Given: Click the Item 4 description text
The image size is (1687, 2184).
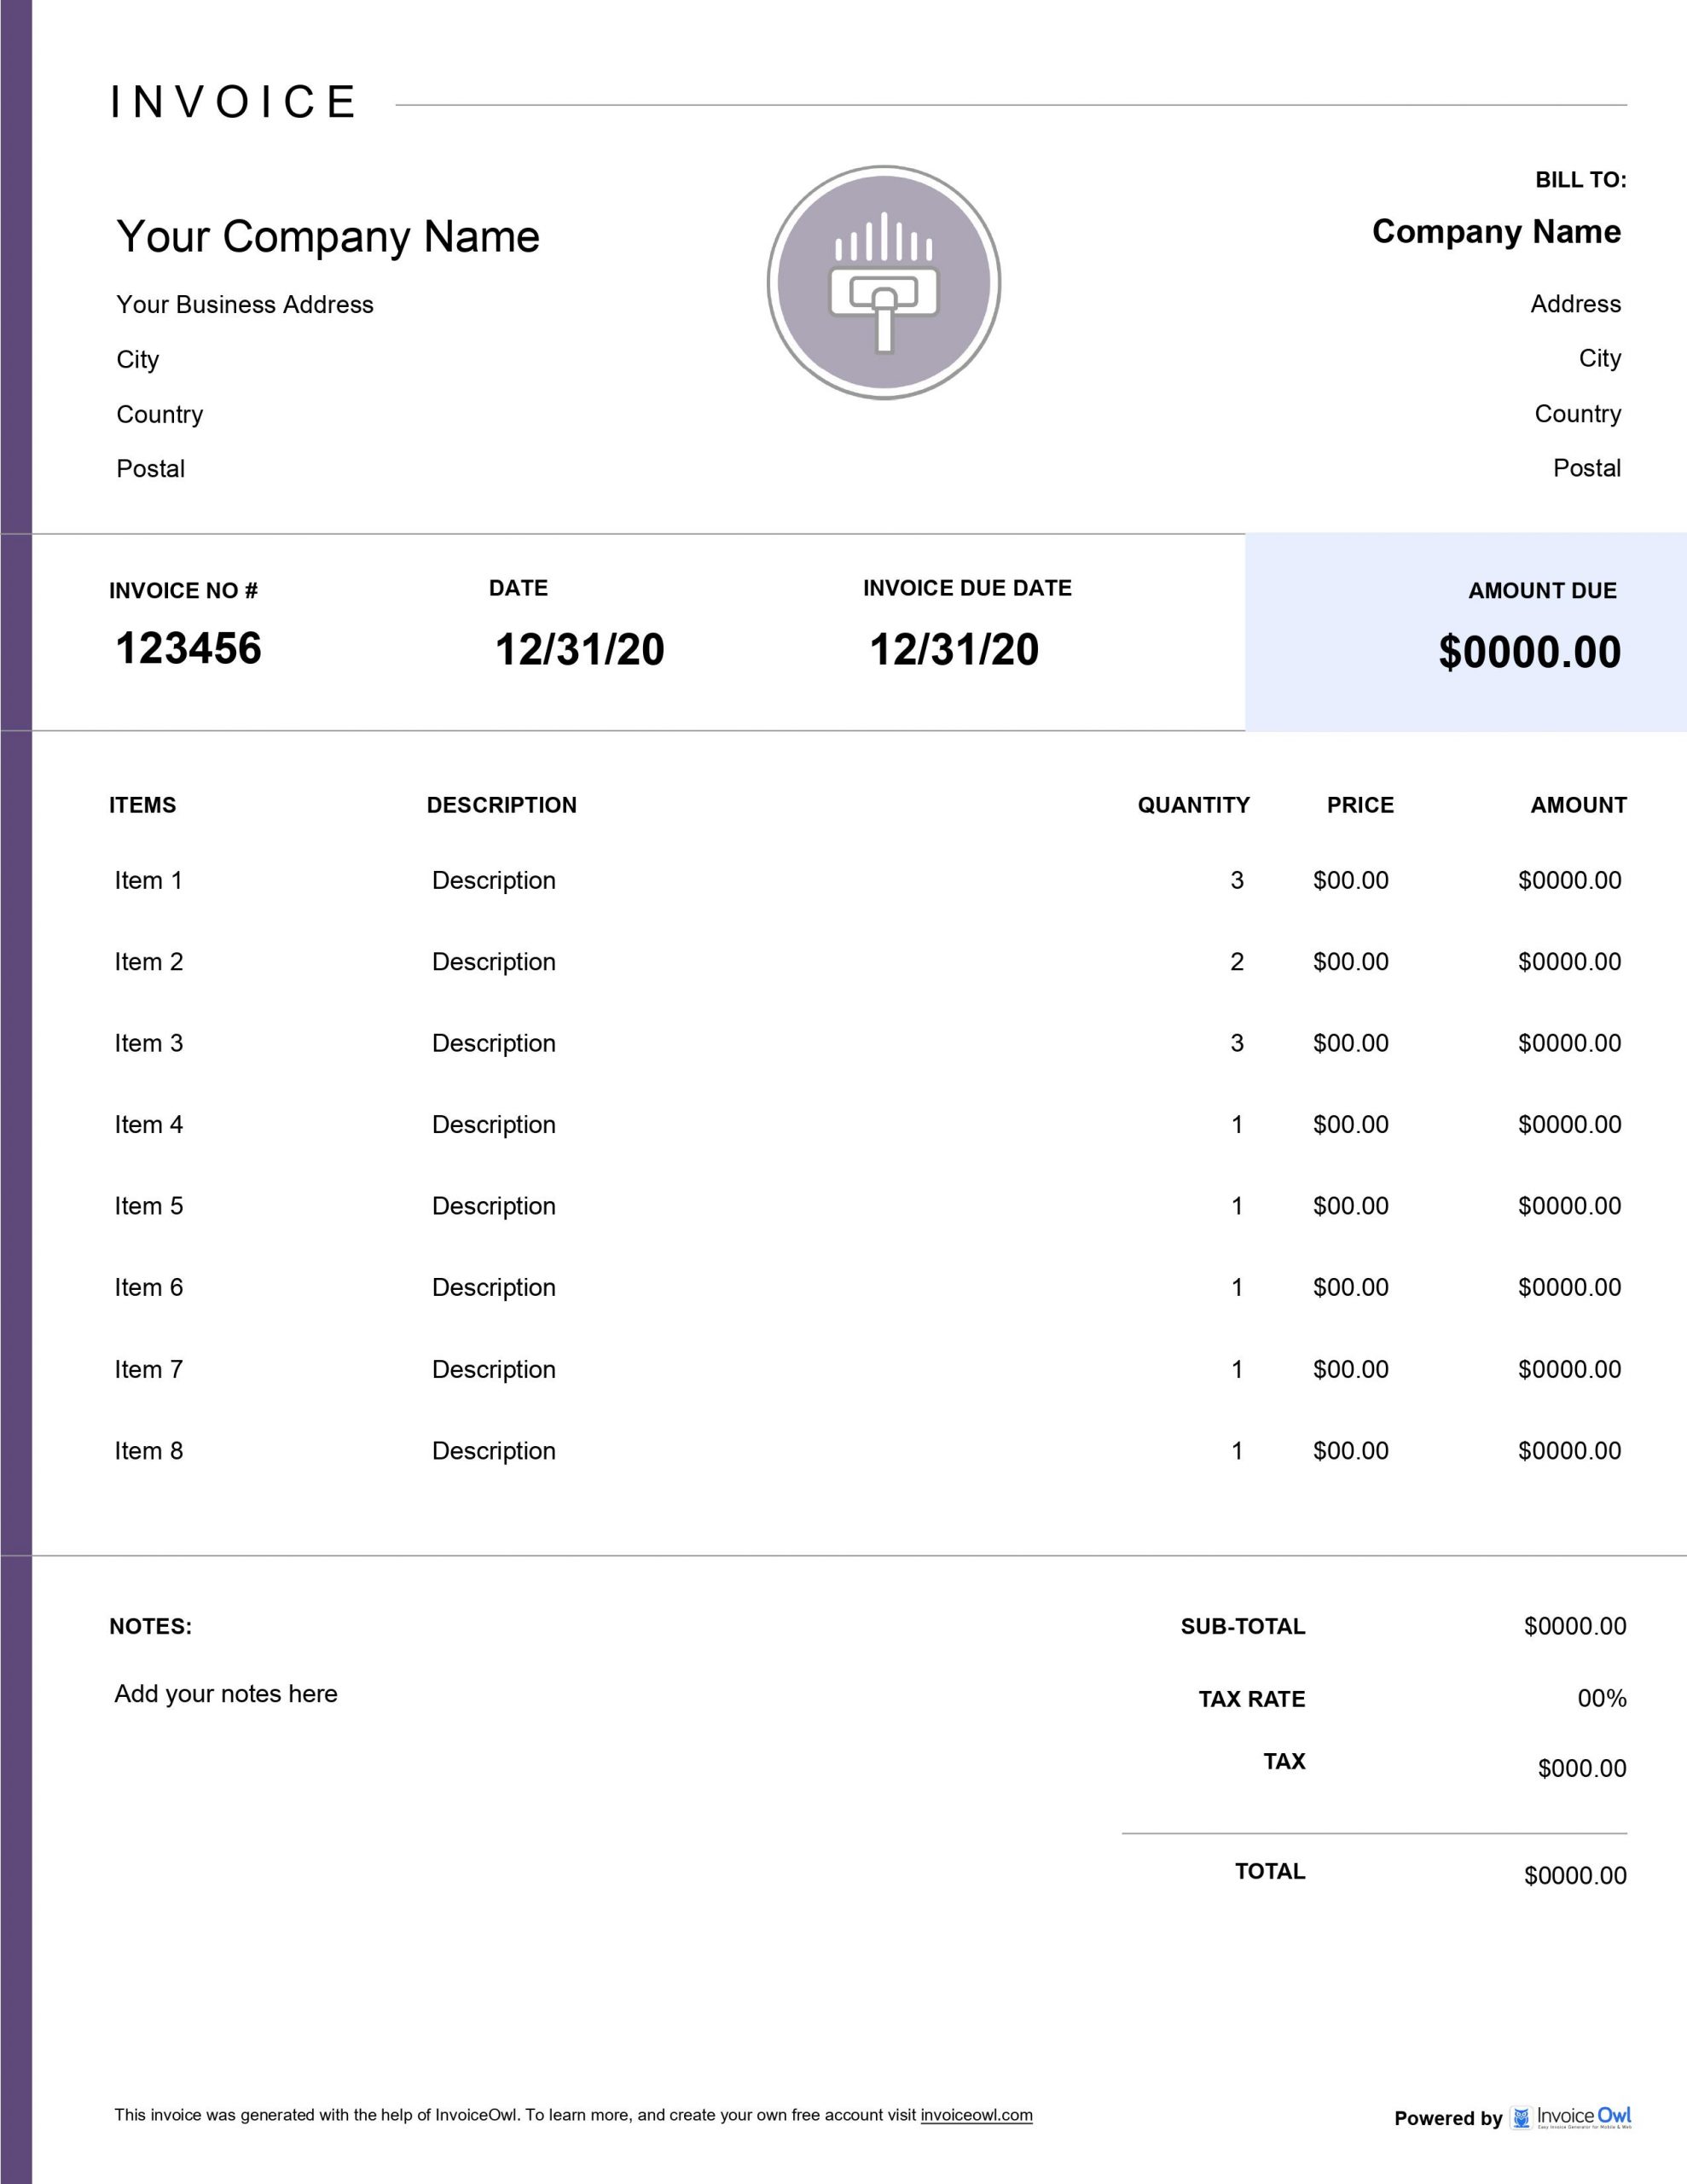Looking at the screenshot, I should (493, 1125).
